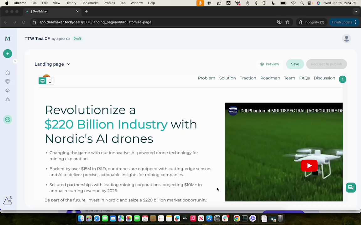Open Bluetooth menu bar icon
Screen dimensions: 361x225
(x=256, y=3)
